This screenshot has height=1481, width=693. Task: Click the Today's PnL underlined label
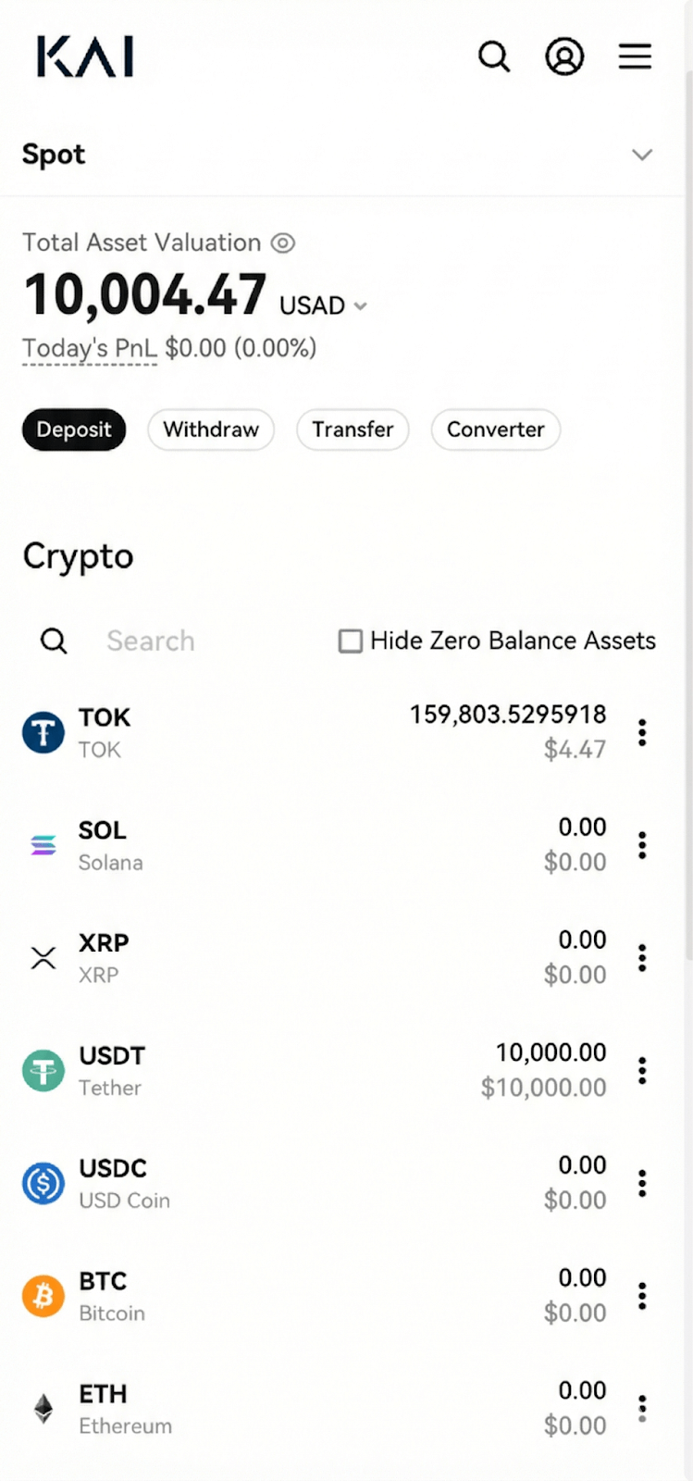pos(90,349)
